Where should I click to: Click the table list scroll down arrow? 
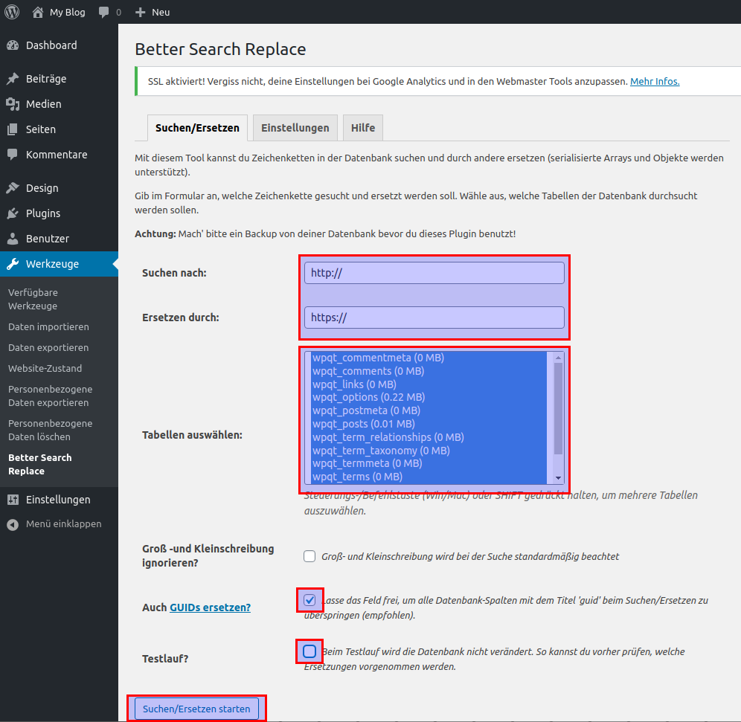pos(558,478)
